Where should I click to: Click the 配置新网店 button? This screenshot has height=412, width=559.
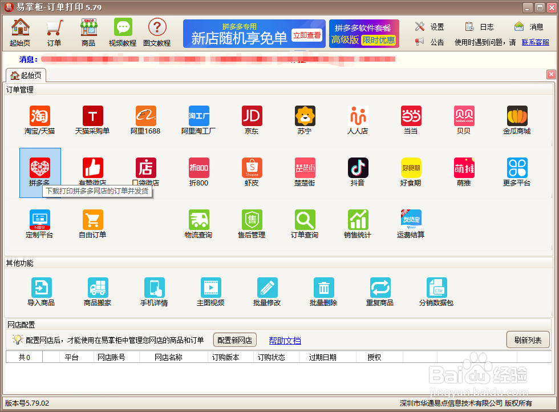tap(234, 340)
